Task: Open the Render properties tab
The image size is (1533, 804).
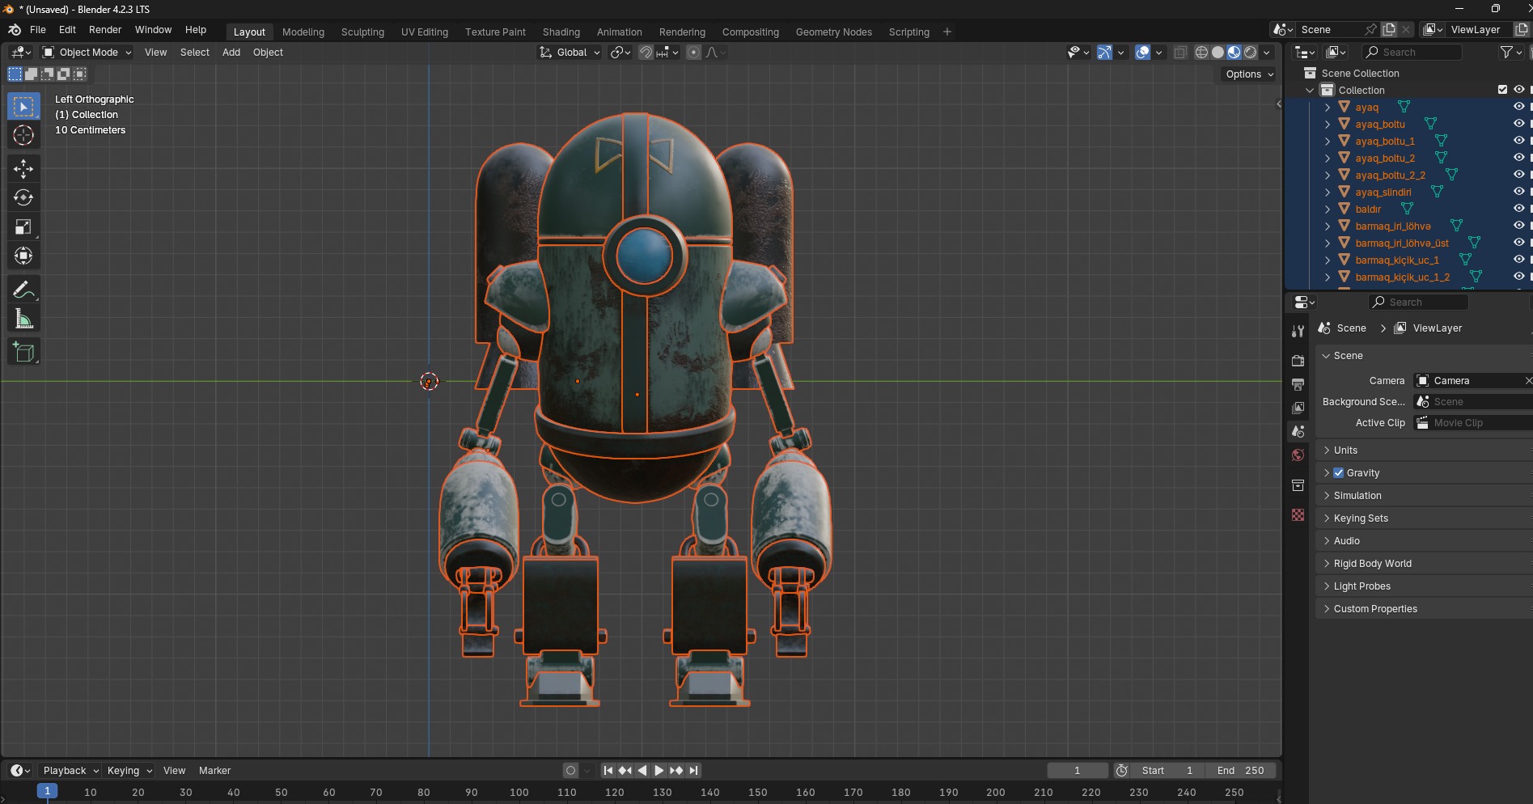Action: click(x=1298, y=360)
